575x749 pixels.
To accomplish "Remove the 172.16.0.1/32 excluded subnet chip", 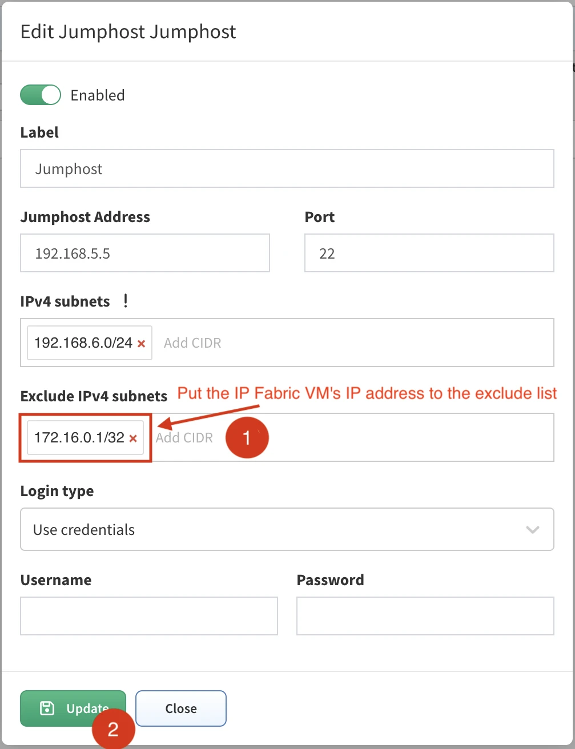I will tap(133, 438).
